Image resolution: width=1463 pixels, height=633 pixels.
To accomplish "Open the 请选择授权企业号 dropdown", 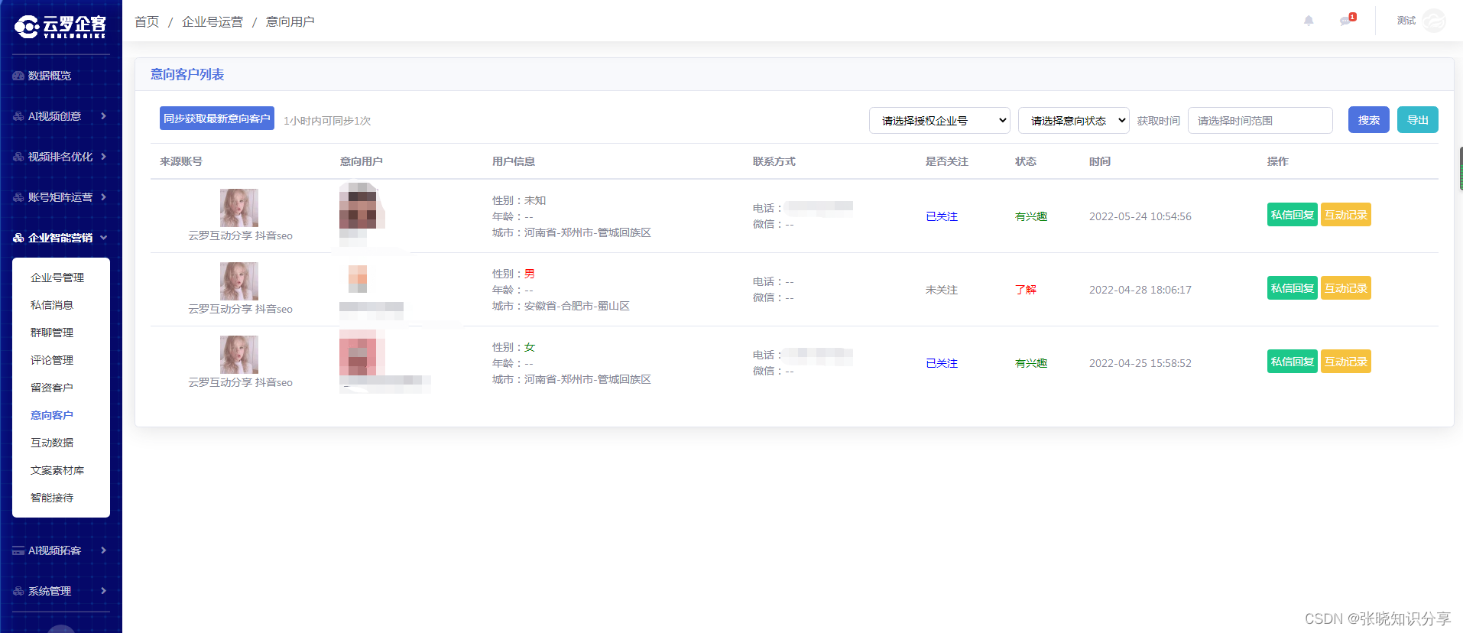I will (x=939, y=121).
